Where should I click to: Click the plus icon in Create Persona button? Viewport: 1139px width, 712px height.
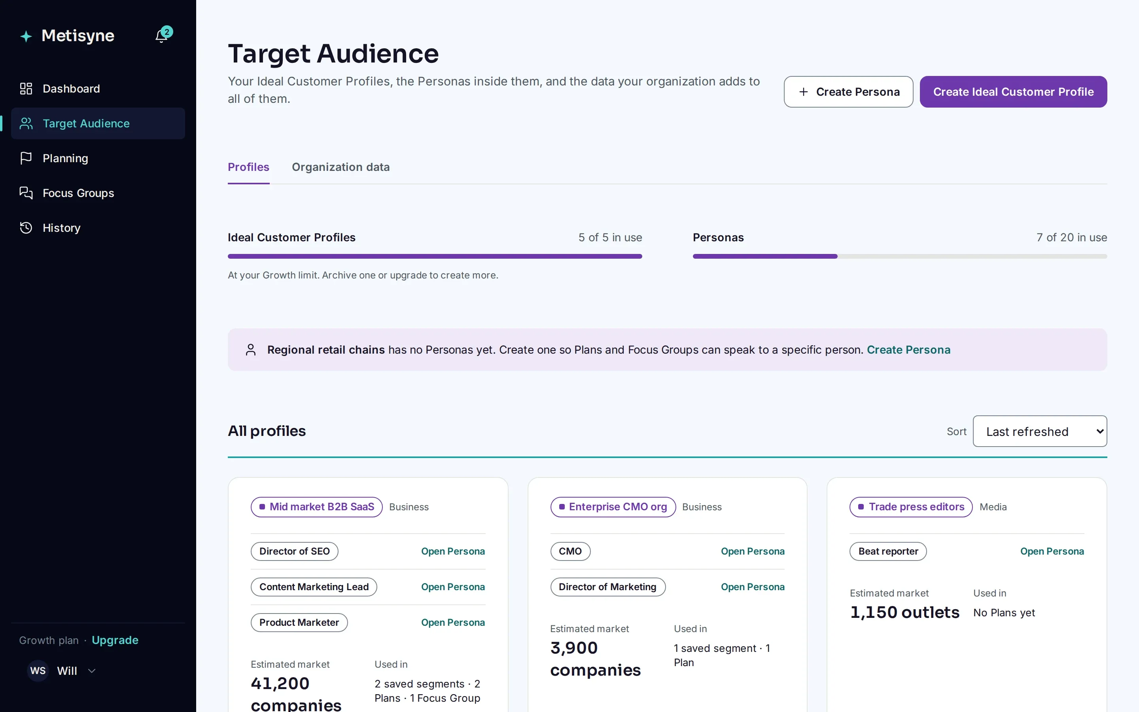(x=803, y=92)
